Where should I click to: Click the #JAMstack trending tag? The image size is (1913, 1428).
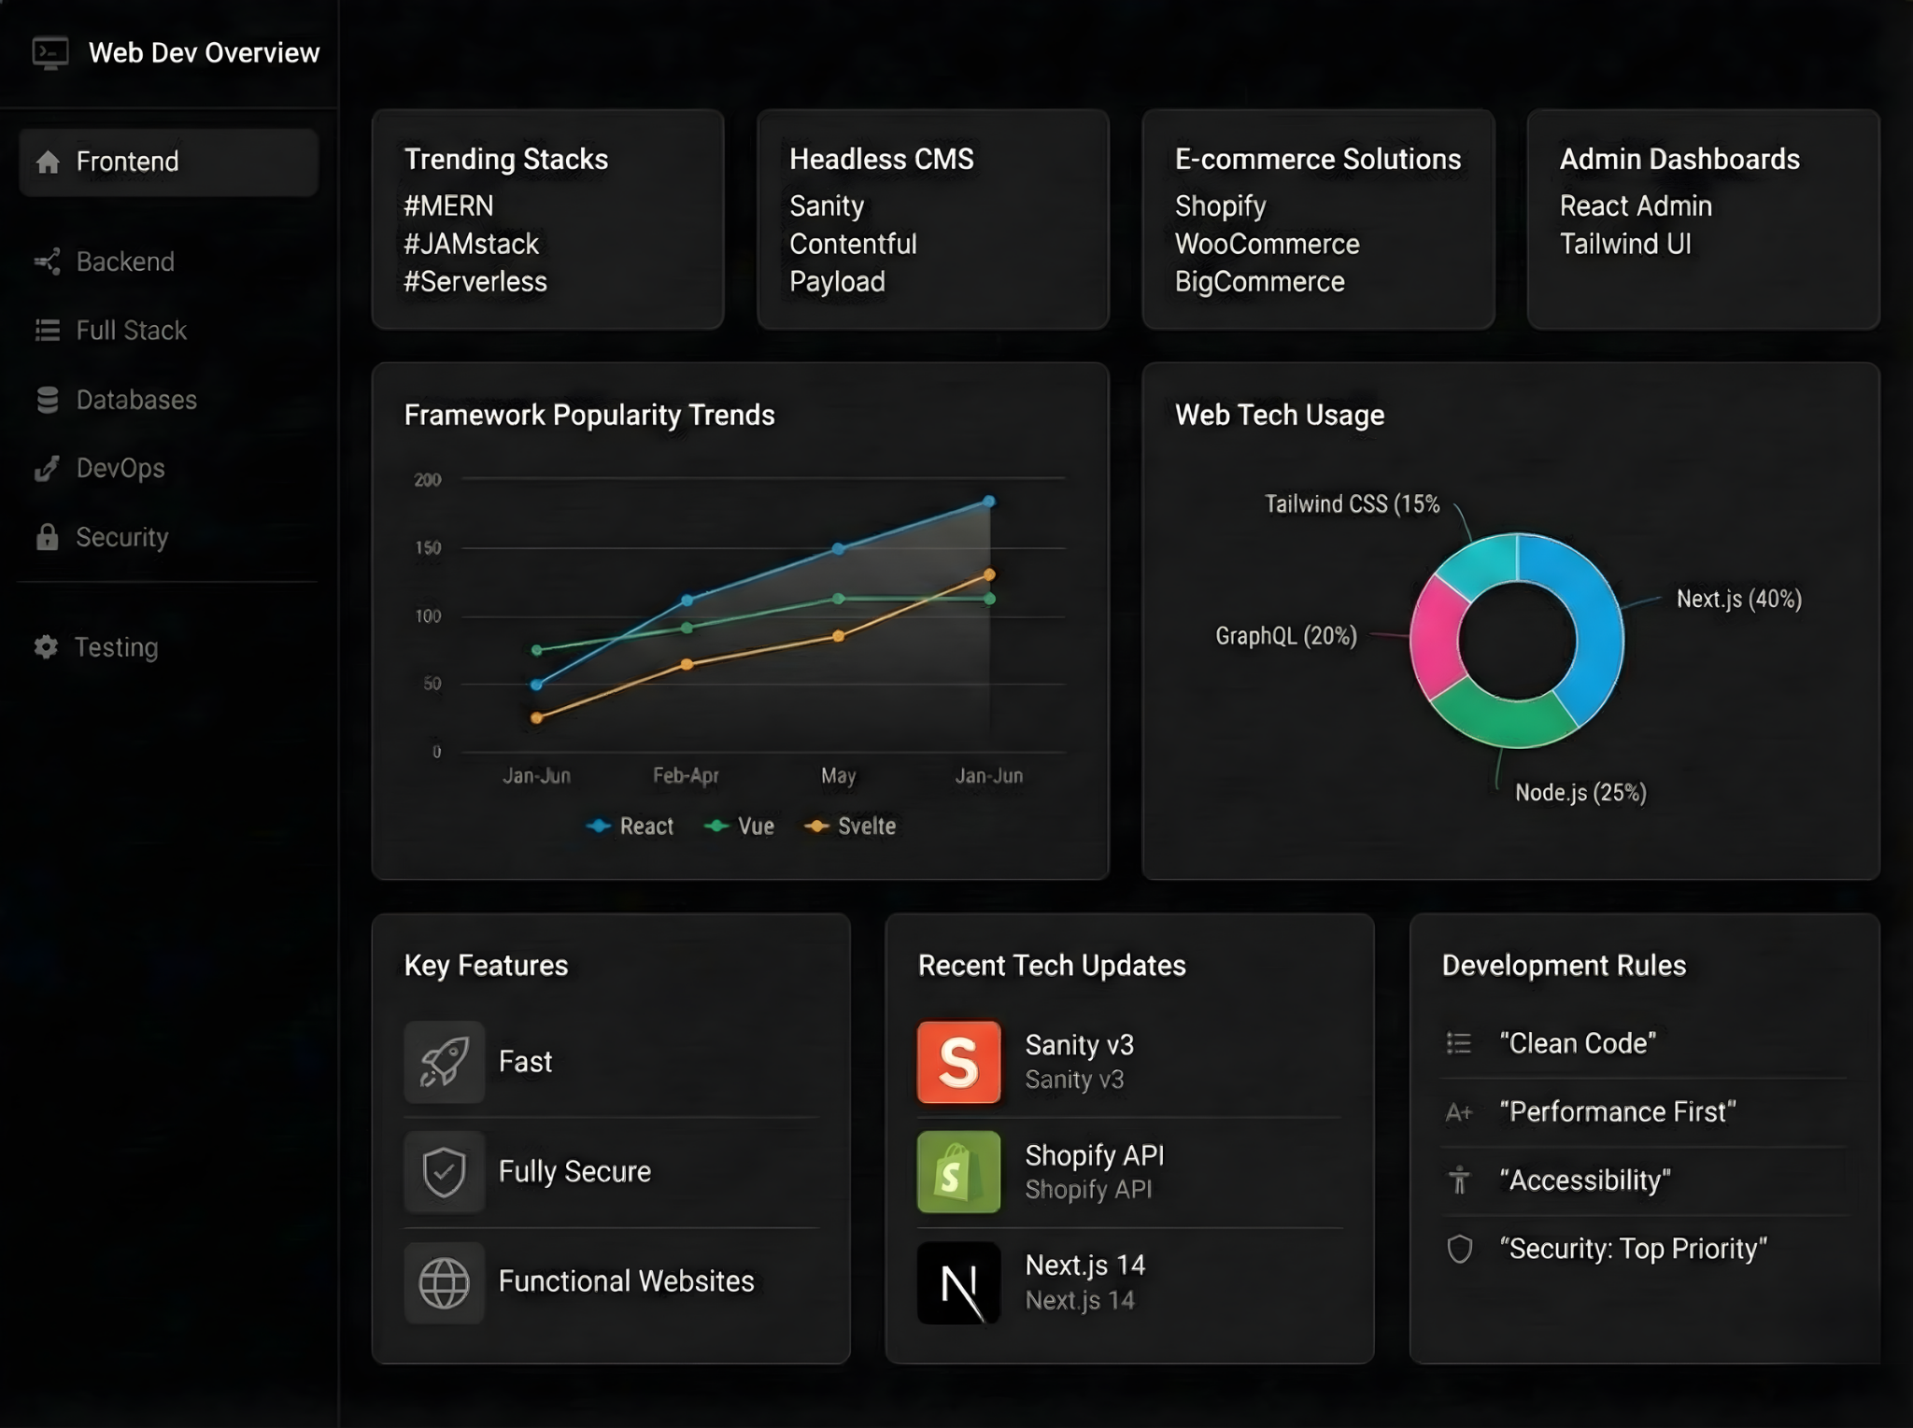tap(471, 244)
